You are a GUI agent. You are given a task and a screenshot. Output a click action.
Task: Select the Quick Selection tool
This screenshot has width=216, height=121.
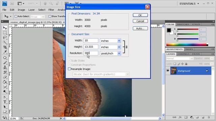(5, 42)
